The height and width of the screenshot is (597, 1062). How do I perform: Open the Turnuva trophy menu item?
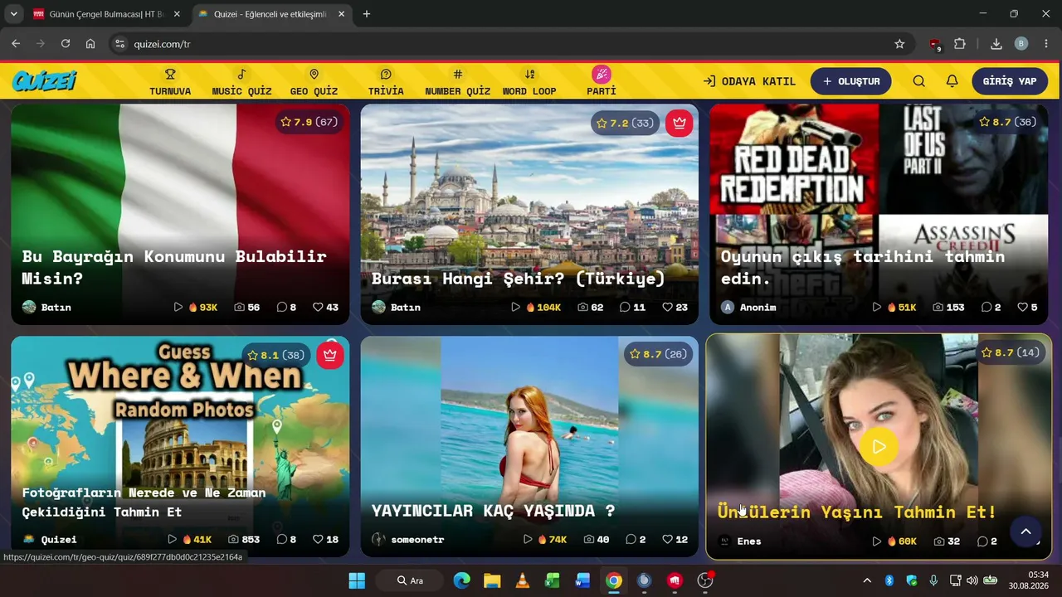(170, 82)
